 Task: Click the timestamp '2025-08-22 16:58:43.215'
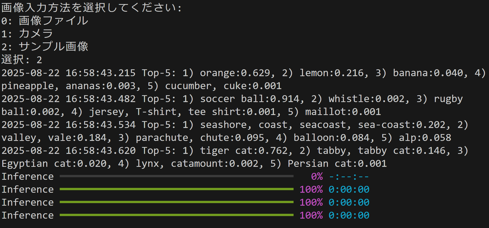69,73
